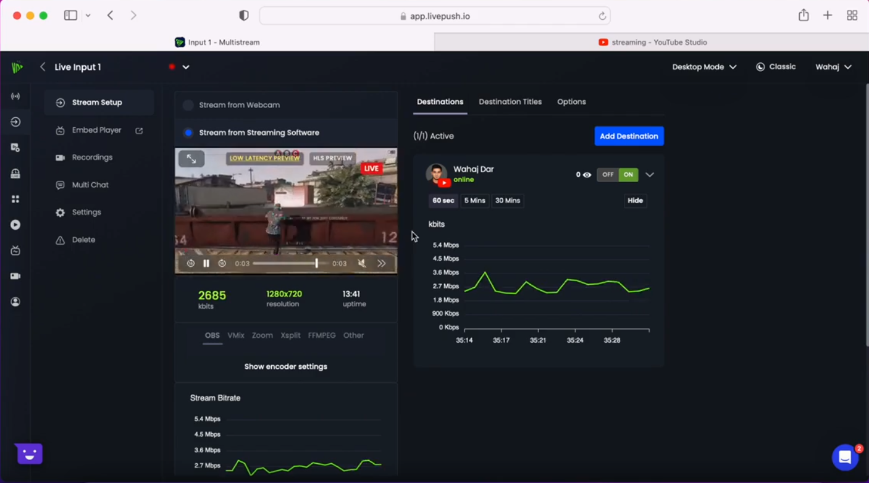The height and width of the screenshot is (483, 869).
Task: Open the Wahaj account dropdown
Action: pyautogui.click(x=833, y=67)
